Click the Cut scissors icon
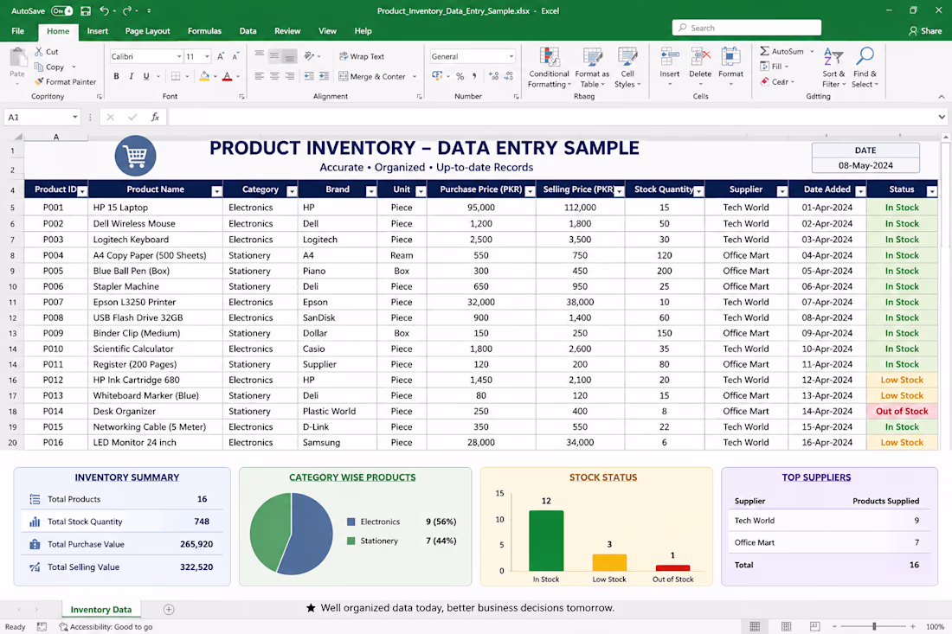This screenshot has width=952, height=634. 39,52
